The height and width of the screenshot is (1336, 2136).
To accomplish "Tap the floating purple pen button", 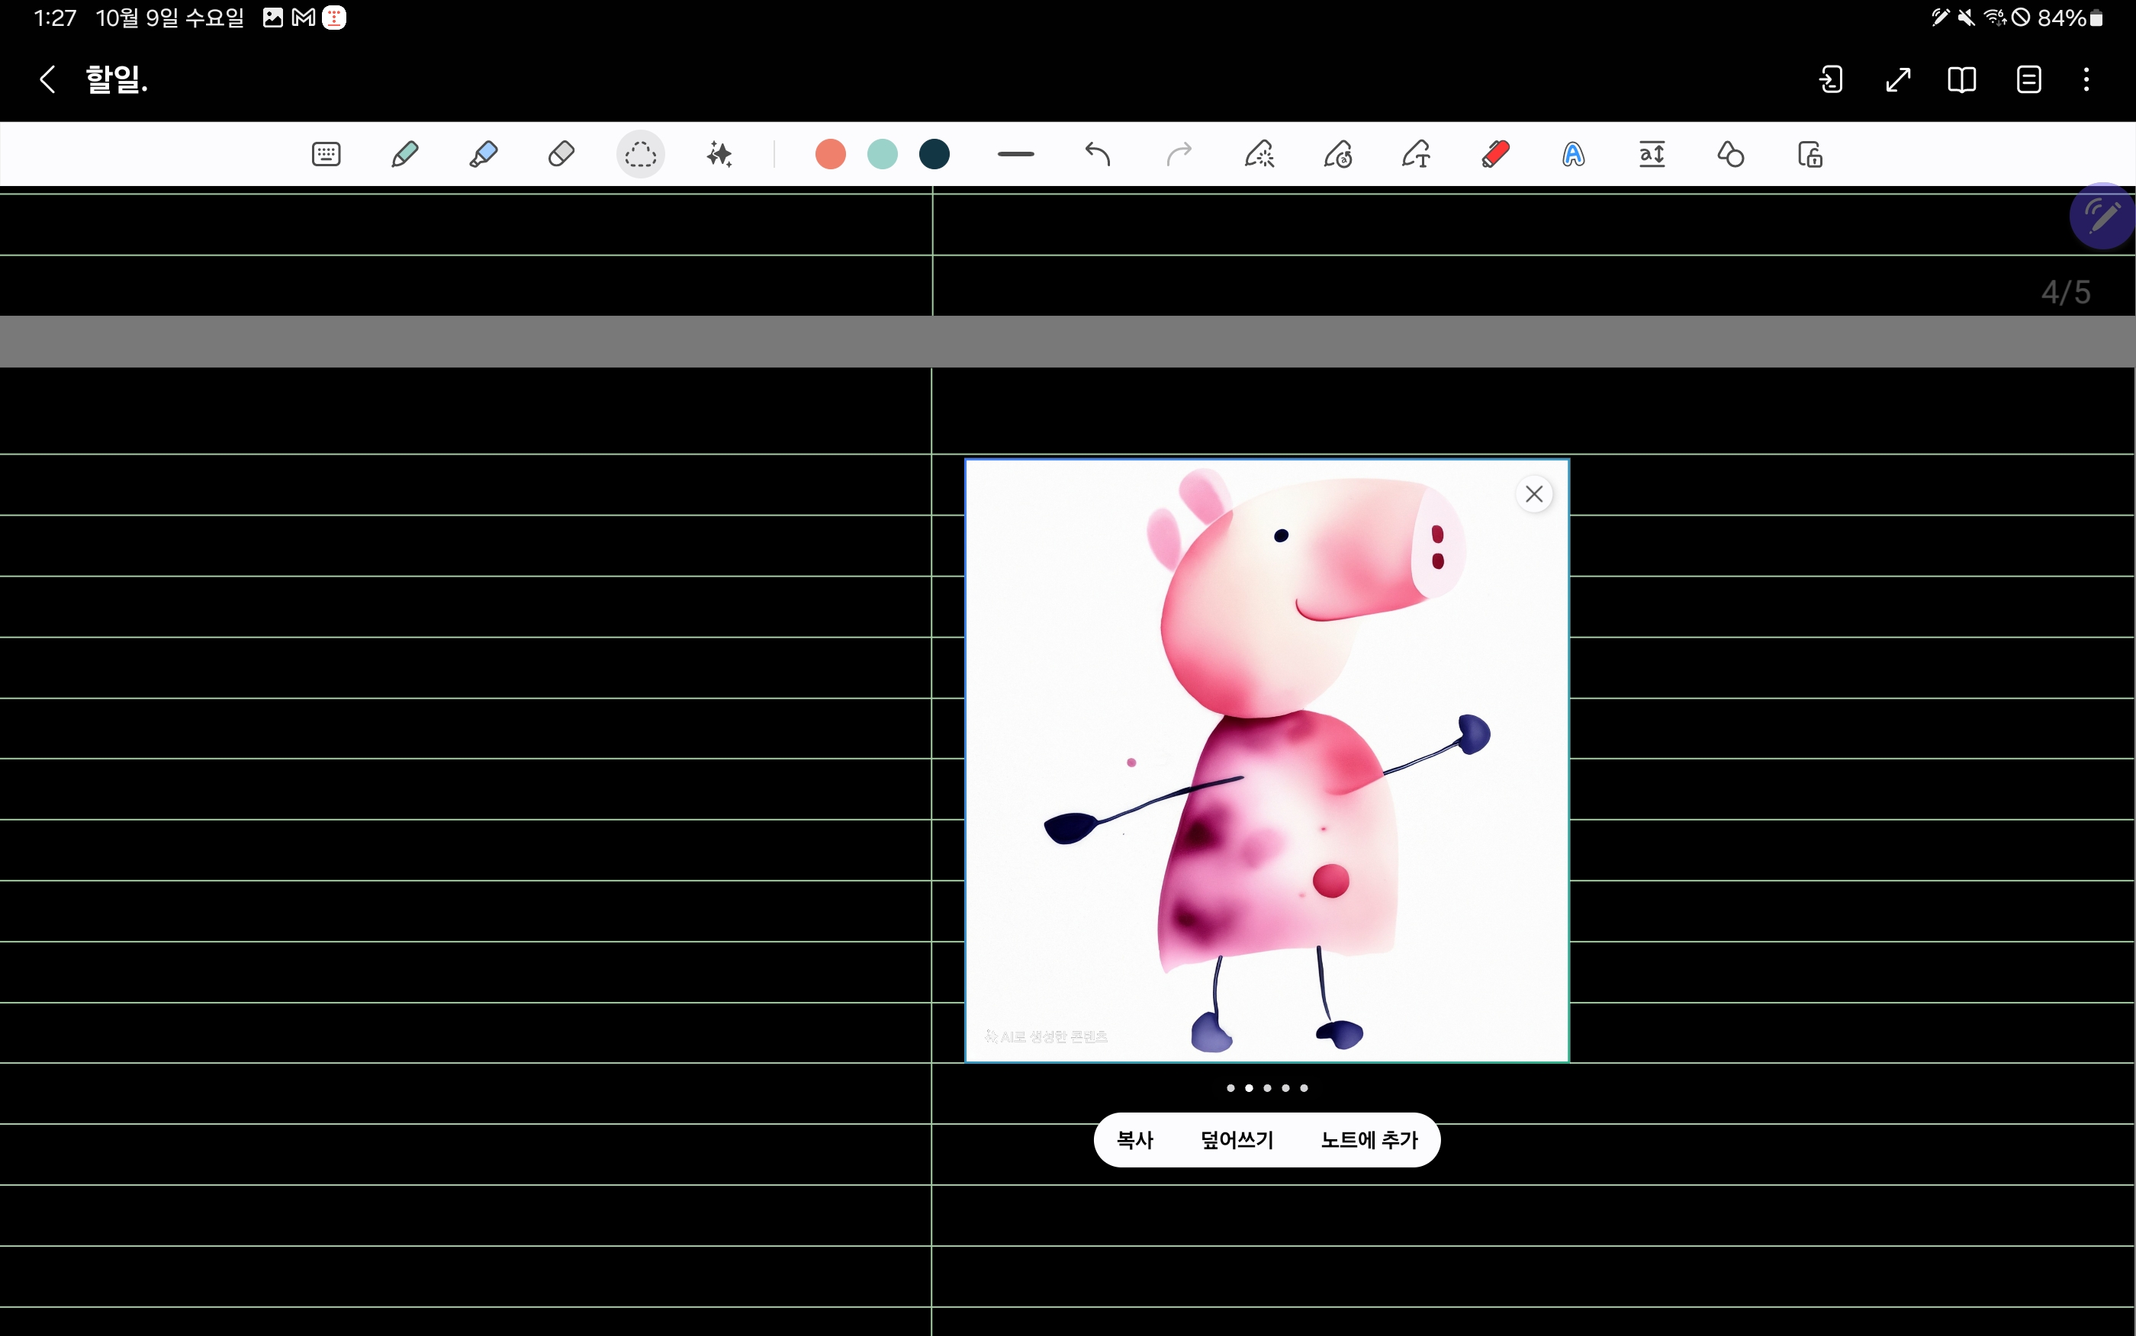I will coord(2102,216).
